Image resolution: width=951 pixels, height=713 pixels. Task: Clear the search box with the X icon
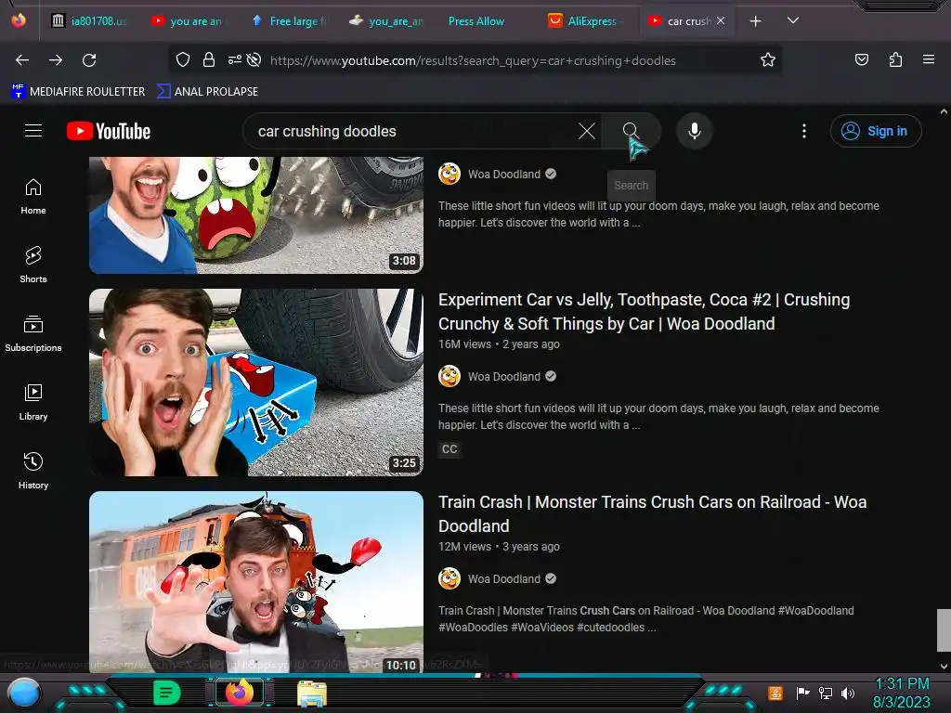click(587, 131)
